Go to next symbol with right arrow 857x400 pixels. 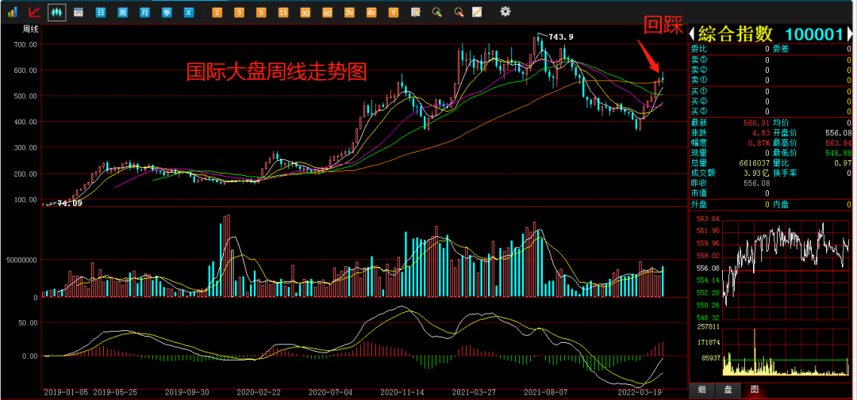[x=848, y=34]
